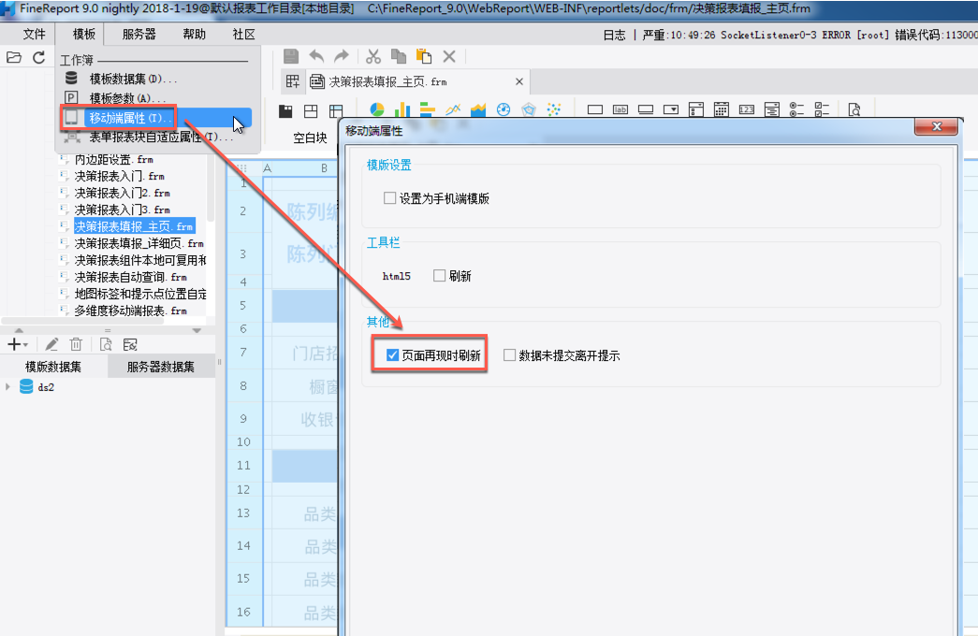Screen dimensions: 978x636
Task: Tick the html5 刷新 checkbox
Action: (x=439, y=276)
